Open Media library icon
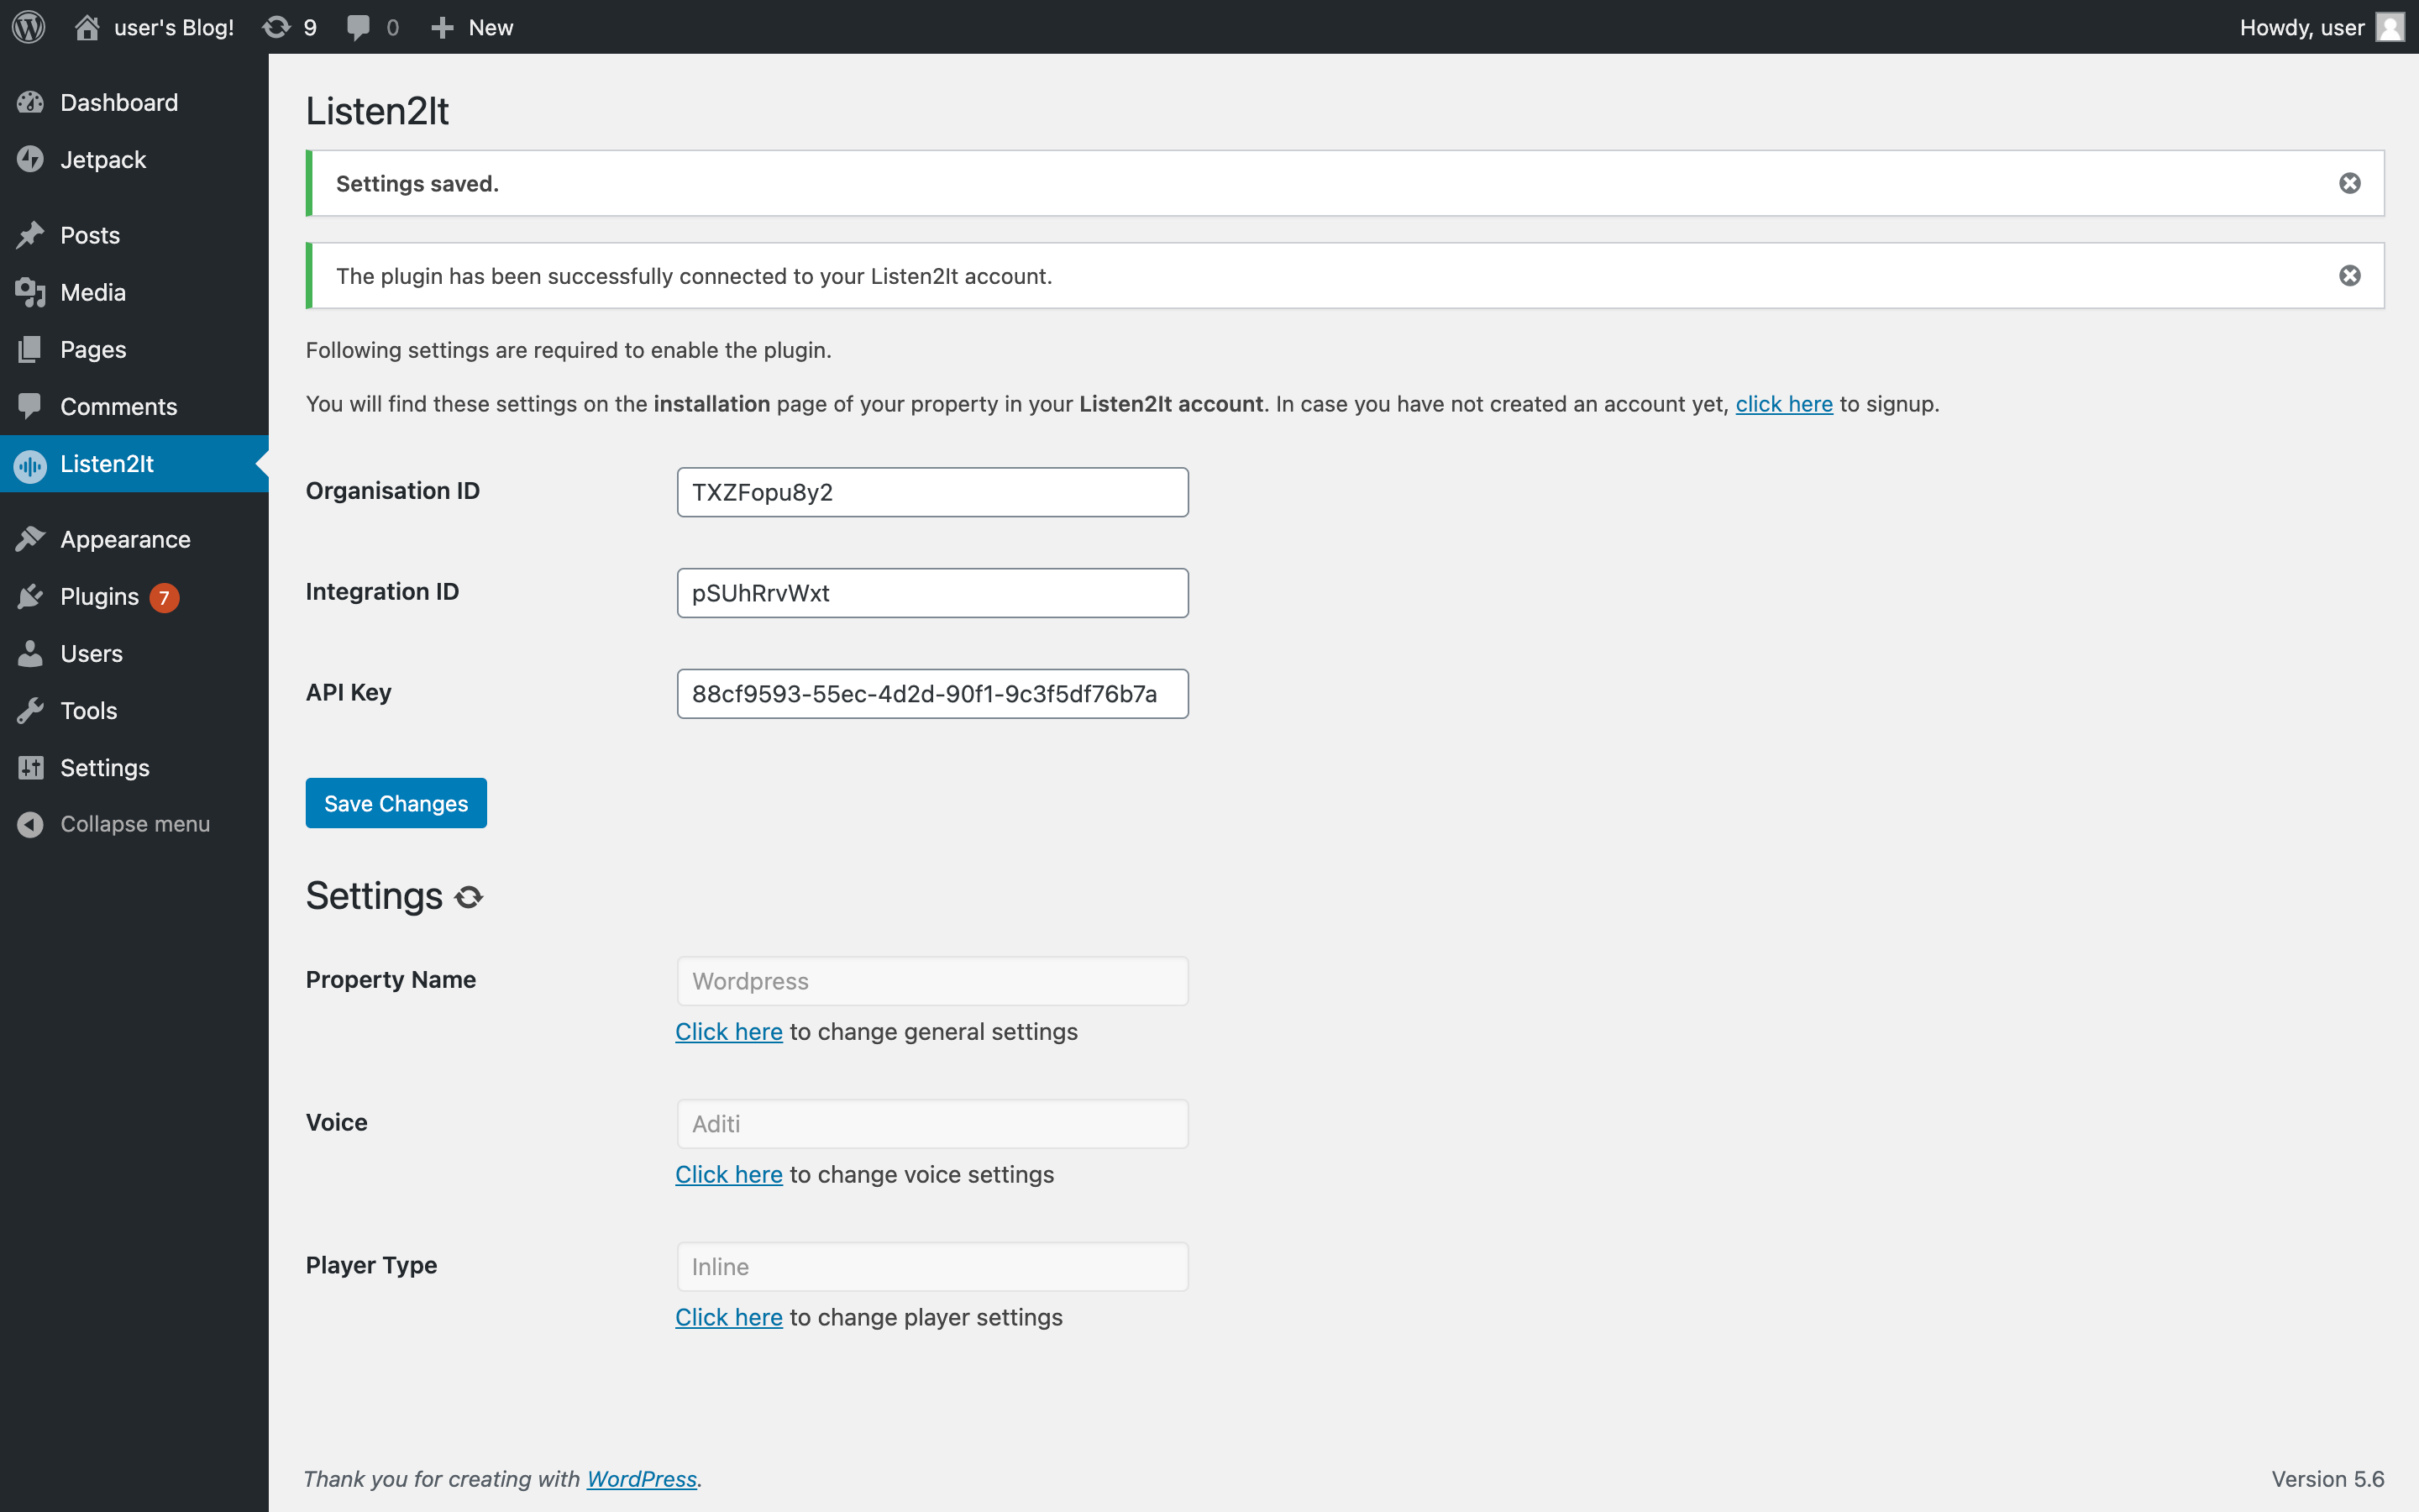2419x1512 pixels. click(29, 291)
